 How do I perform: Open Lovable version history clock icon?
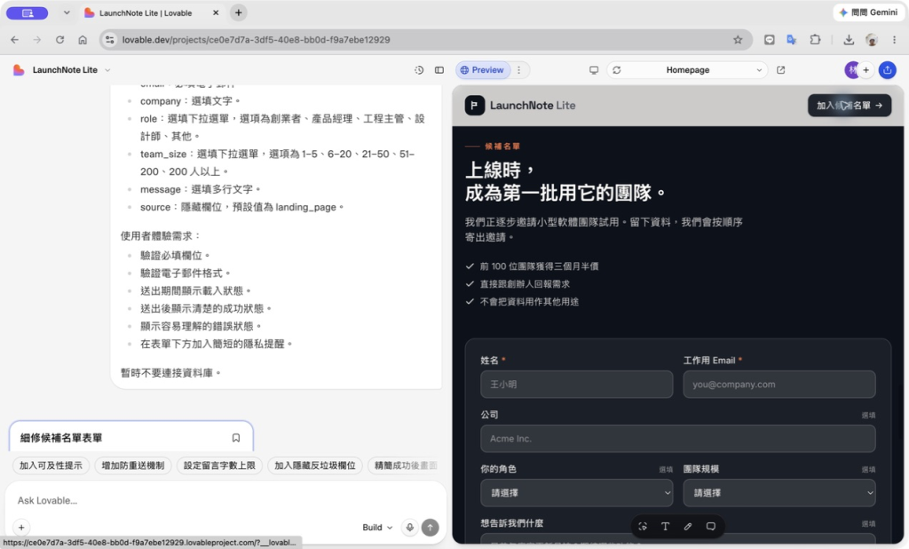[419, 69]
